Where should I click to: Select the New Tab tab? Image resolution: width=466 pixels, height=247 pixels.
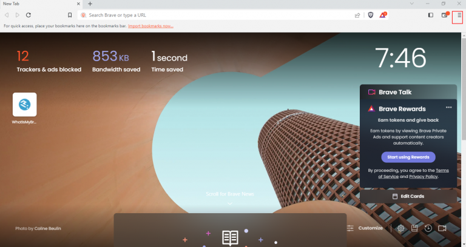point(36,4)
